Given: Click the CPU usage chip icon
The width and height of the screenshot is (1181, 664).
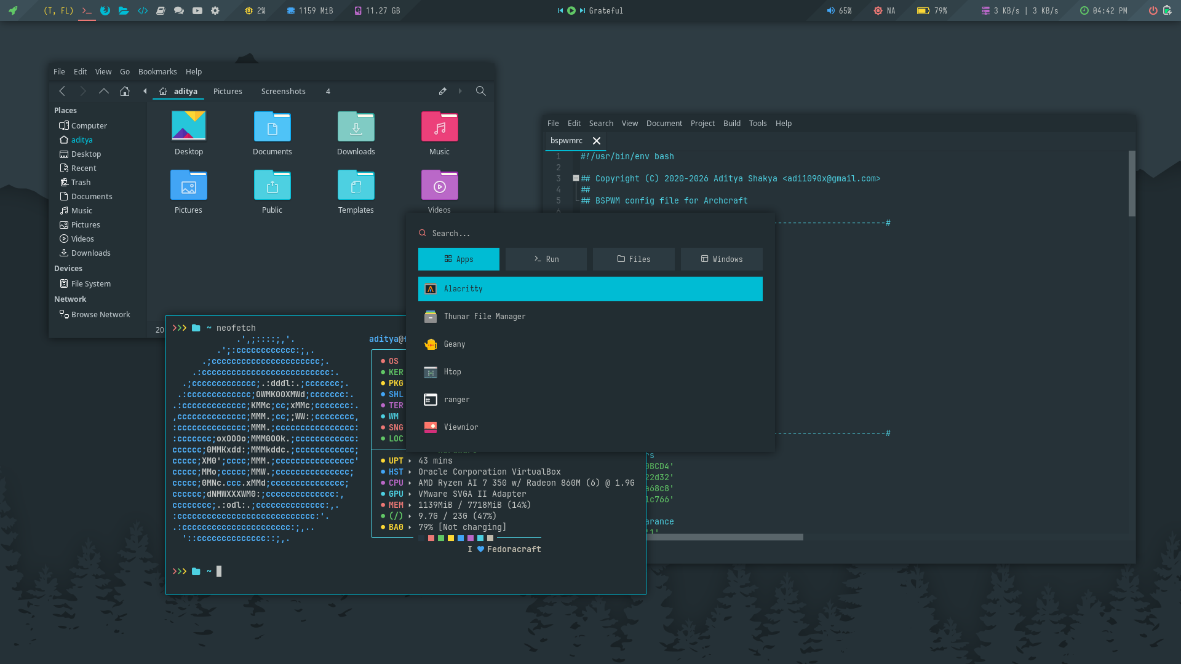Looking at the screenshot, I should click(x=249, y=10).
